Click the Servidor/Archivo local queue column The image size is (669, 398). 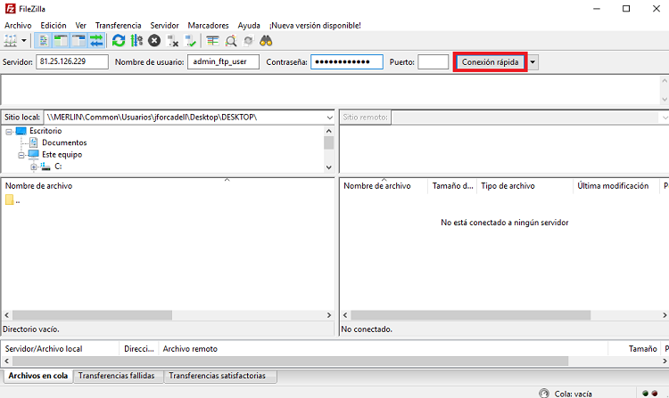point(44,349)
